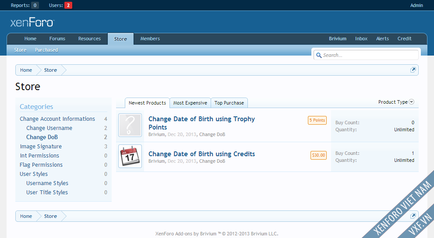This screenshot has height=238, width=434.
Task: Open the Brivium account menu
Action: pyautogui.click(x=338, y=38)
